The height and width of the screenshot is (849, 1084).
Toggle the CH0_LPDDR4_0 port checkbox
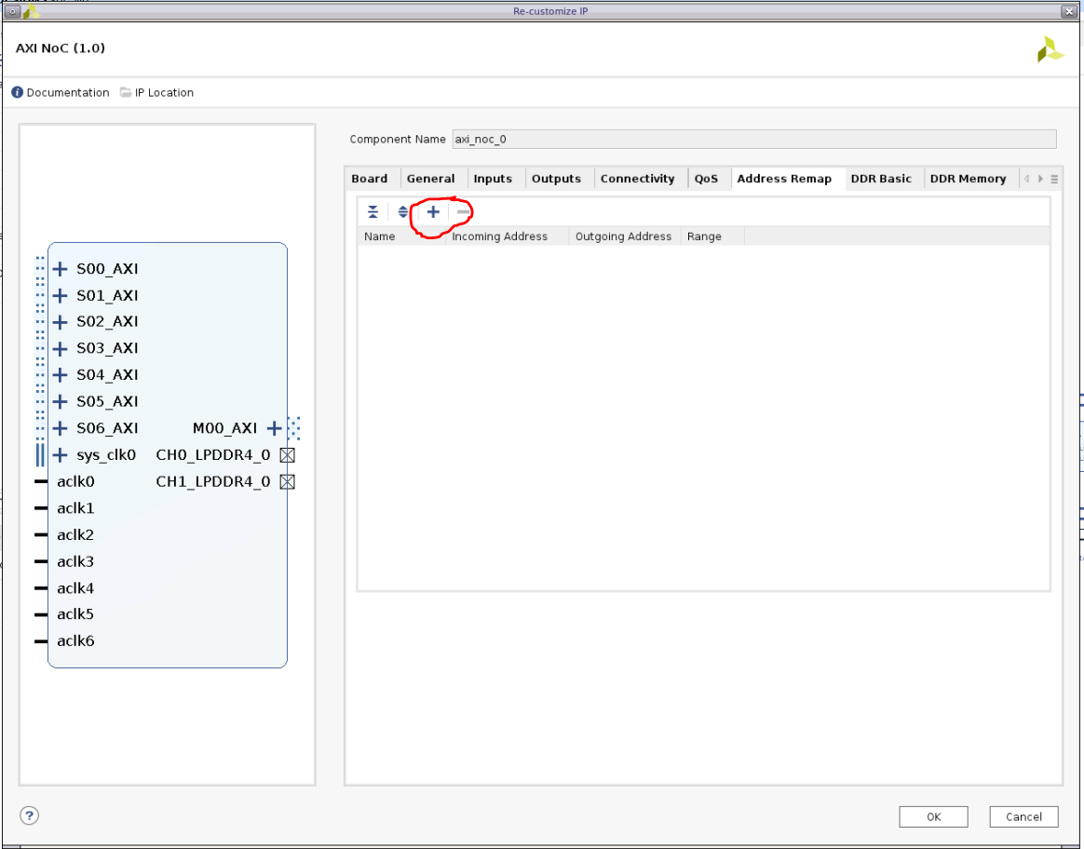pos(287,455)
